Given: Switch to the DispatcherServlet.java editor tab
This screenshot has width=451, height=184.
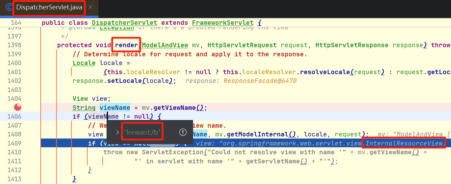Looking at the screenshot, I should [49, 7].
